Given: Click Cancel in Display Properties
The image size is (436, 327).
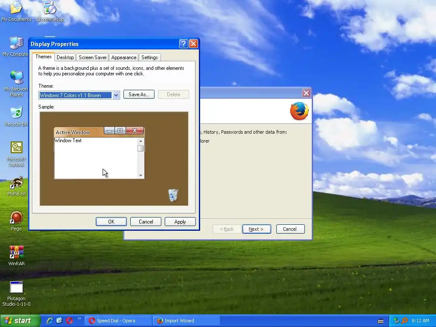Looking at the screenshot, I should pos(146,221).
